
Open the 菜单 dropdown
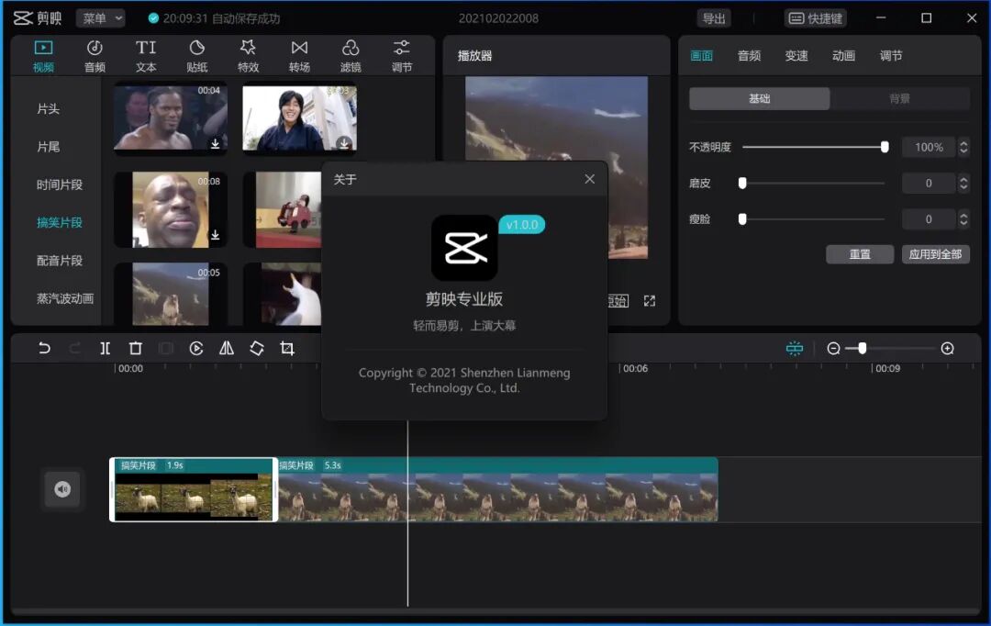click(100, 17)
